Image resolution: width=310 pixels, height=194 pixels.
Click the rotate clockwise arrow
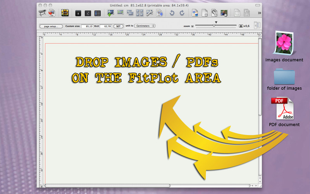[182, 13]
